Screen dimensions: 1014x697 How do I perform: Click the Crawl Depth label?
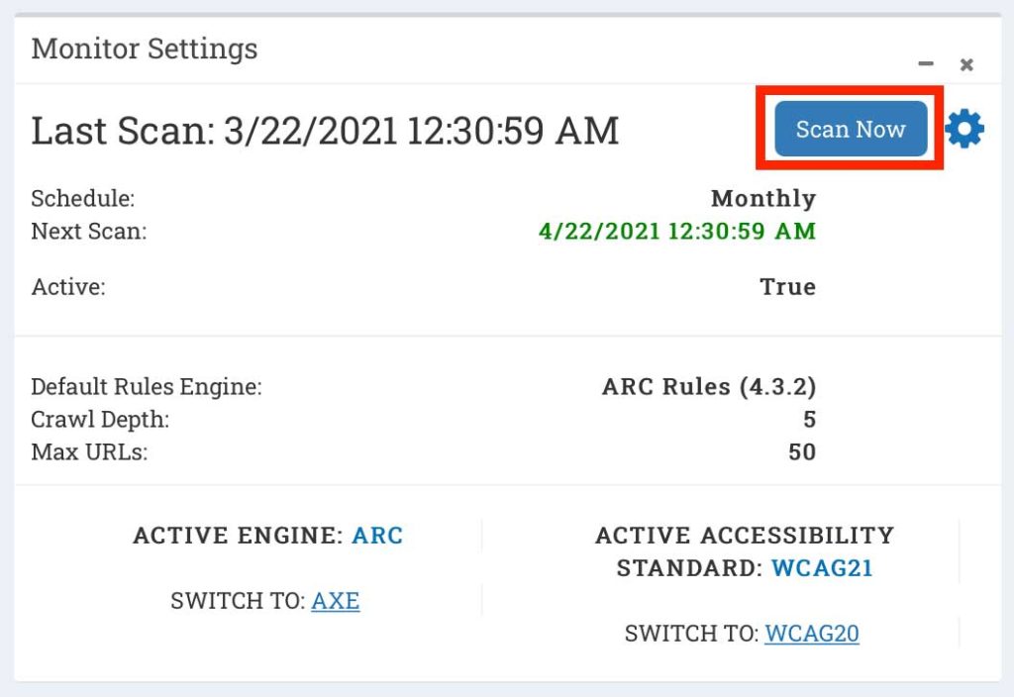pos(100,420)
